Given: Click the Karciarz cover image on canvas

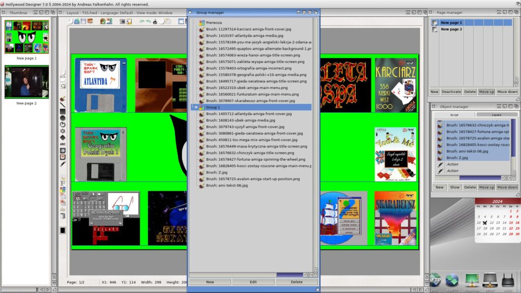Looking at the screenshot, I should [395, 85].
